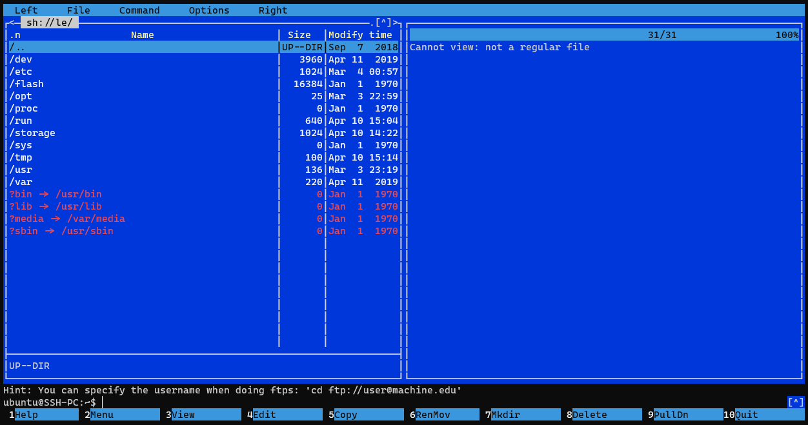Sort files by Name column header
The width and height of the screenshot is (808, 425).
click(142, 35)
